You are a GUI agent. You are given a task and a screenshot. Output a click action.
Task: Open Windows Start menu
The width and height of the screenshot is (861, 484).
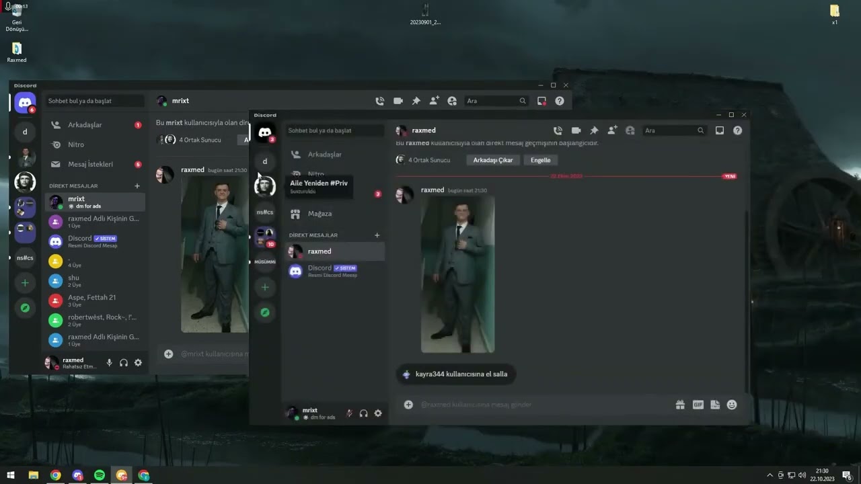pyautogui.click(x=10, y=475)
